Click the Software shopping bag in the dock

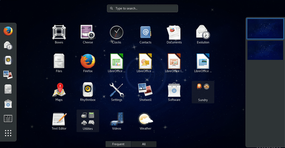(x=8, y=104)
